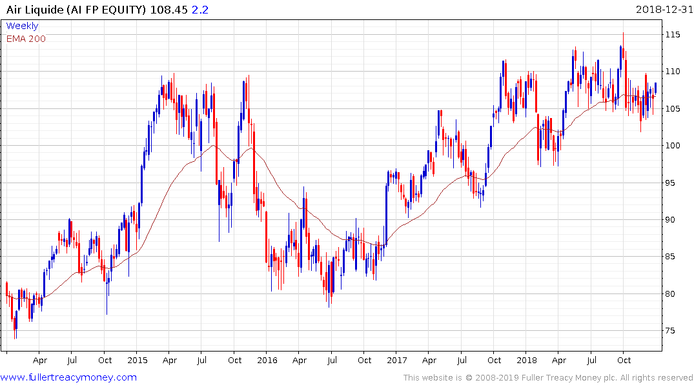The width and height of the screenshot is (694, 387).
Task: Click the 105 price axis label
Action: tap(673, 108)
